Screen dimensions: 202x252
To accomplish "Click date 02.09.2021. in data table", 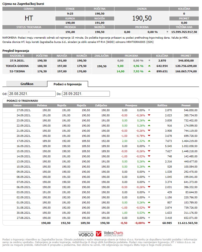I will tap(24, 197).
